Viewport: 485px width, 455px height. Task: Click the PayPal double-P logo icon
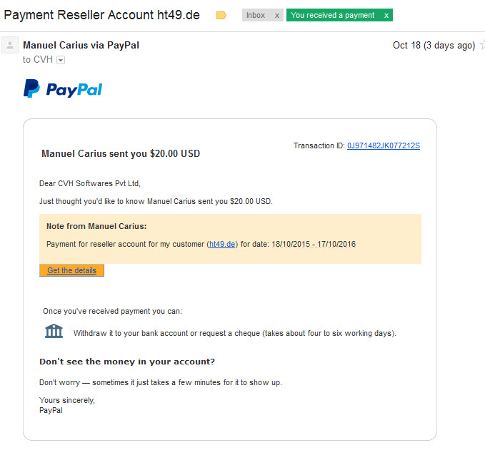pyautogui.click(x=31, y=88)
